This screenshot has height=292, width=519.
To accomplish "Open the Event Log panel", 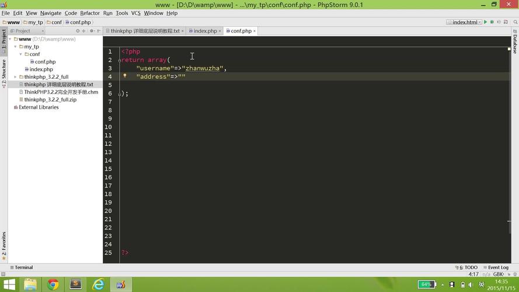I will click(x=496, y=267).
